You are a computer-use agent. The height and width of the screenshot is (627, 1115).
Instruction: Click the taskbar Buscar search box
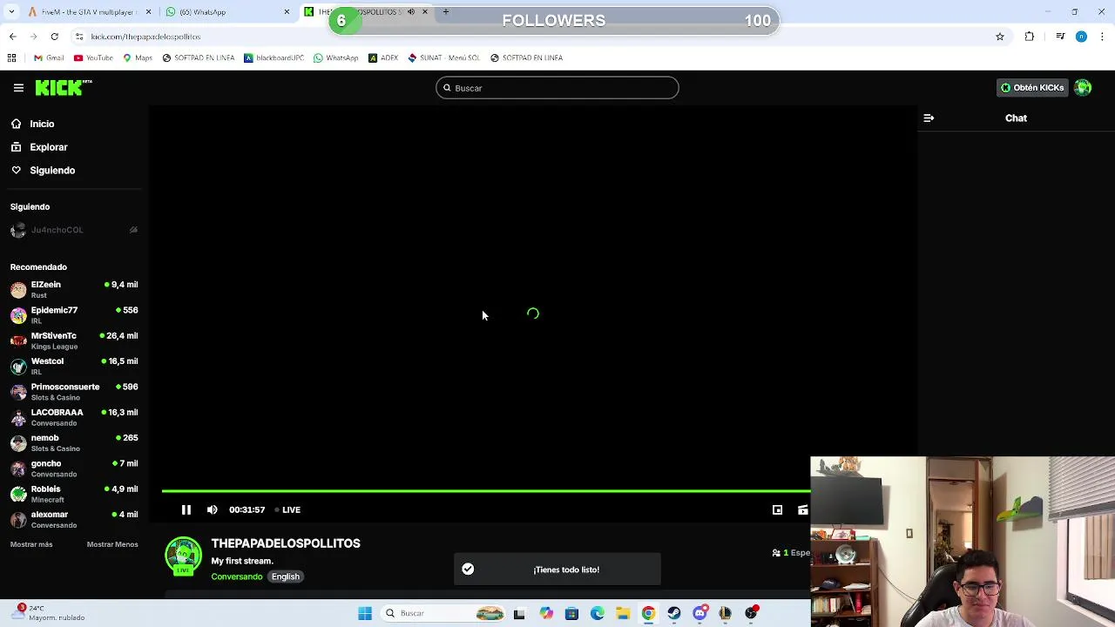(x=444, y=613)
